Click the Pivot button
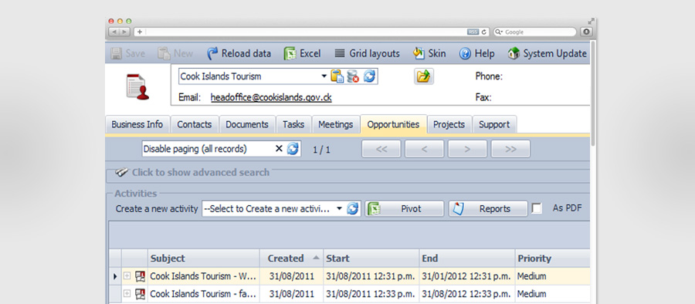The image size is (695, 304). 404,209
